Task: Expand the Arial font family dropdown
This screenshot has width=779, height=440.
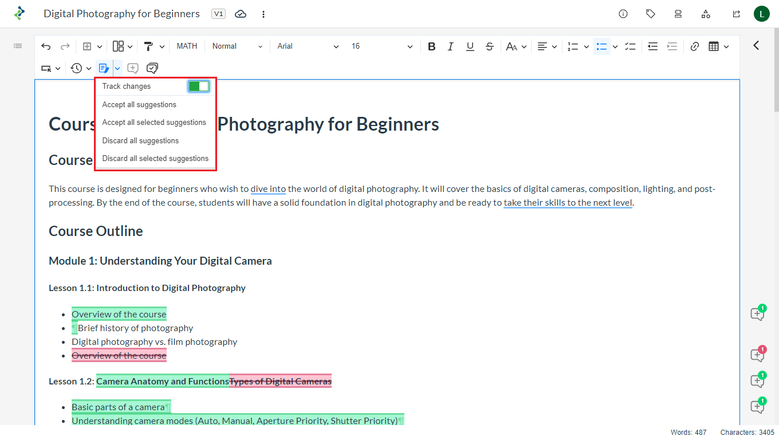Action: pos(308,46)
